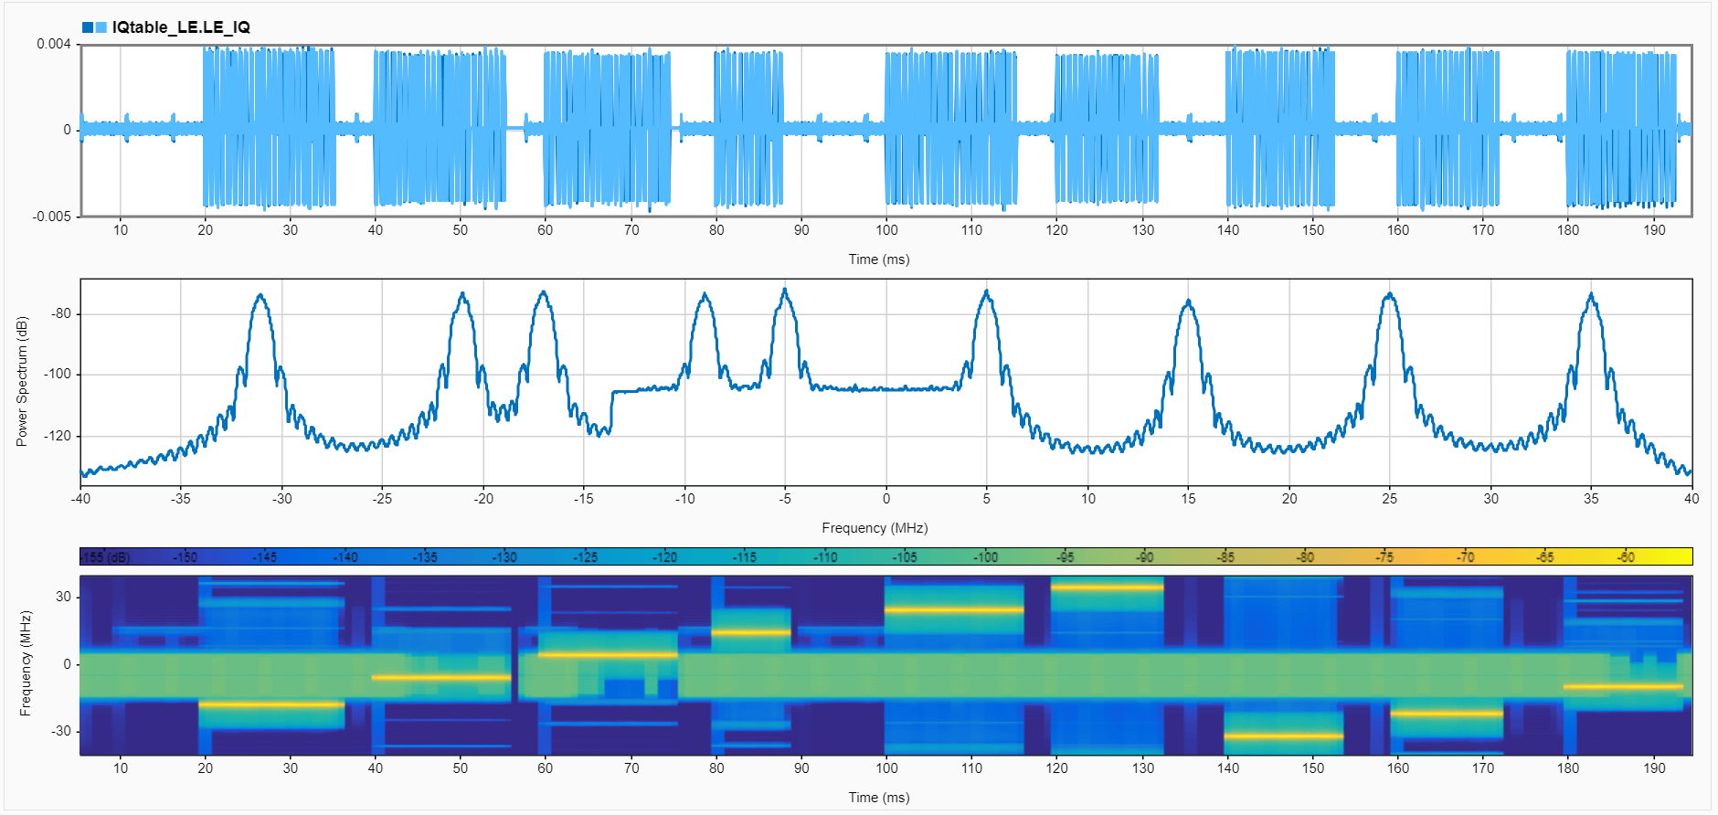Click "-80" tick on the Power Spectrum axis
The image size is (1718, 815).
tap(61, 313)
